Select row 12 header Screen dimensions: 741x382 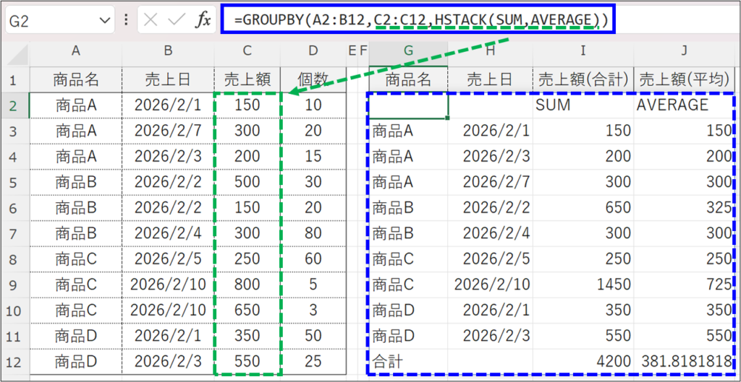15,361
